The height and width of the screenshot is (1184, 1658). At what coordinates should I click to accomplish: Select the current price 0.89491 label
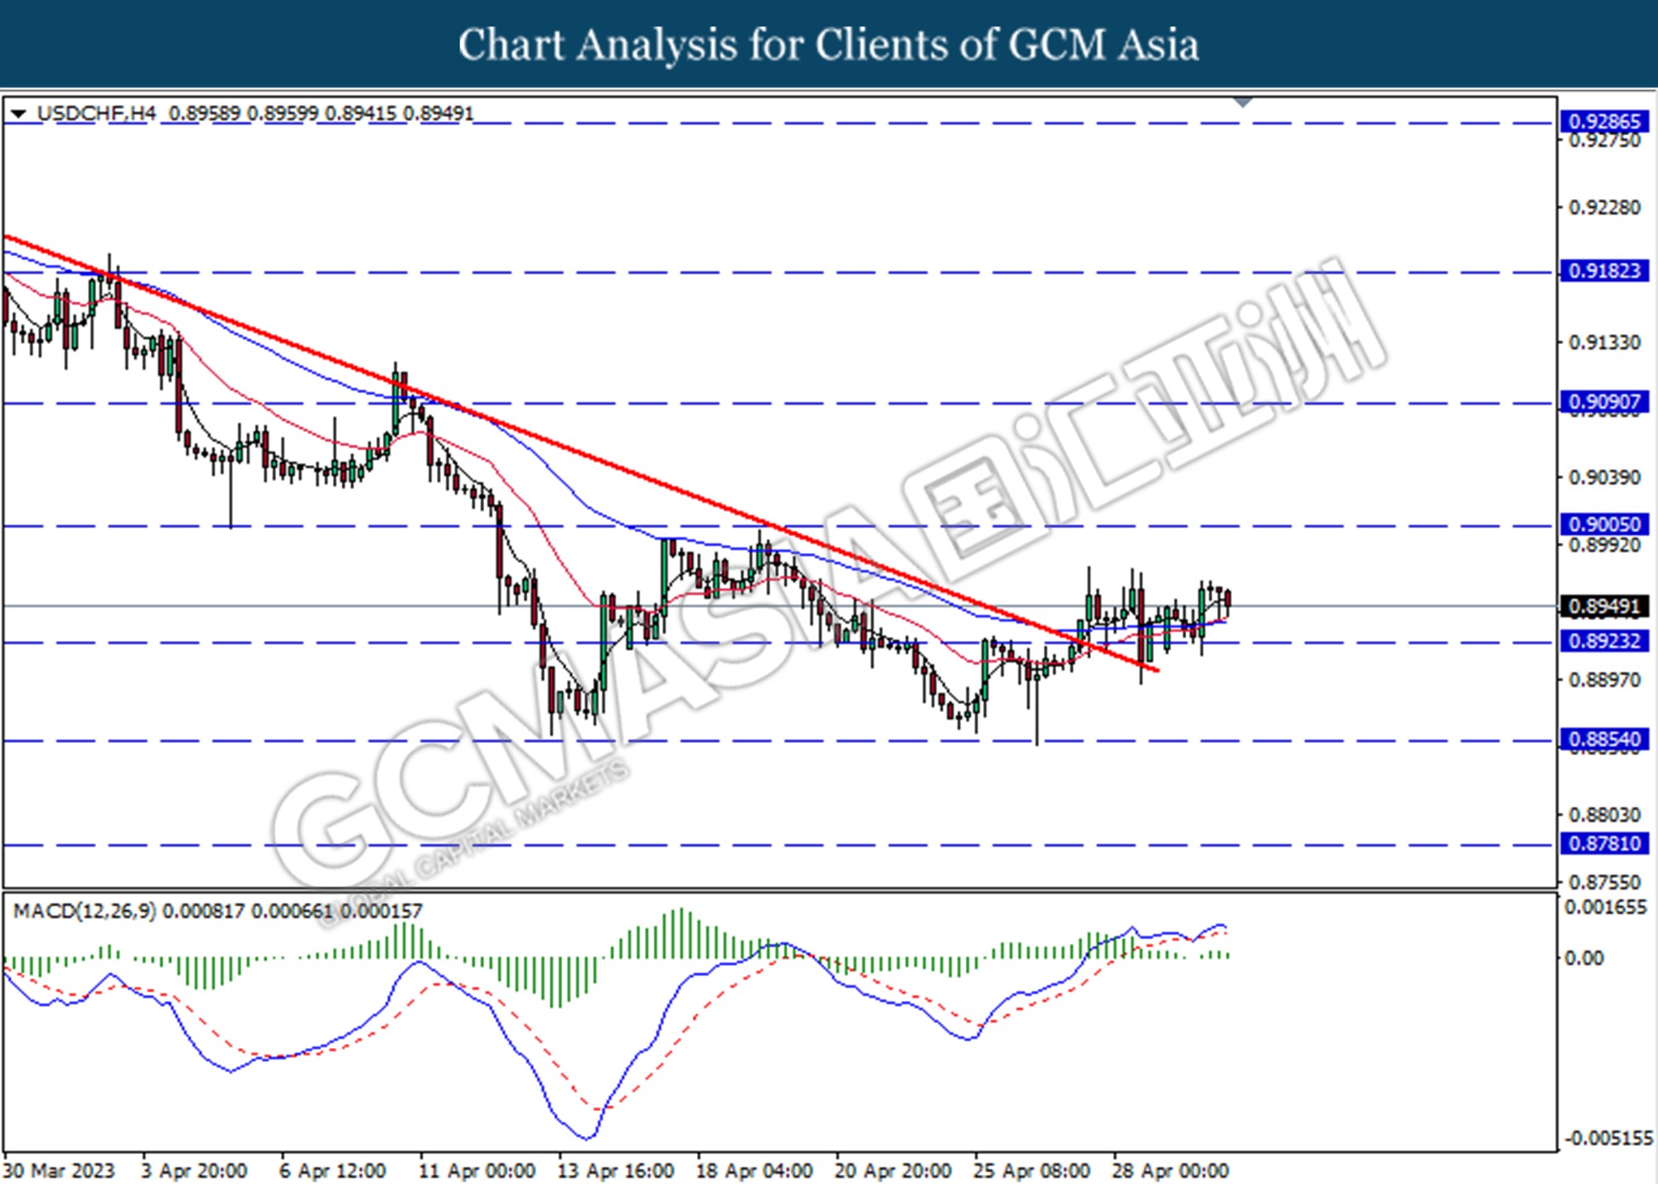pos(1604,606)
